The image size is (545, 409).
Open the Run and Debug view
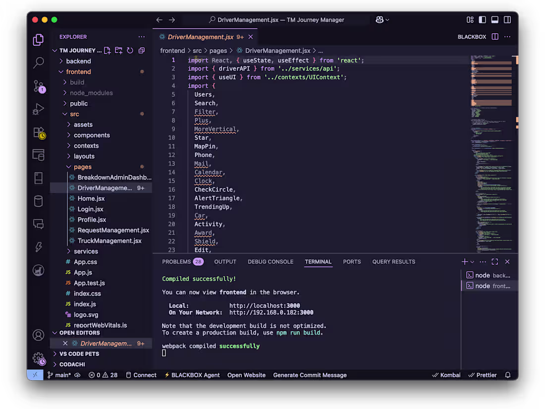pos(38,109)
